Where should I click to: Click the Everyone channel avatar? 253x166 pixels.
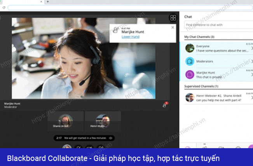coord(190,48)
